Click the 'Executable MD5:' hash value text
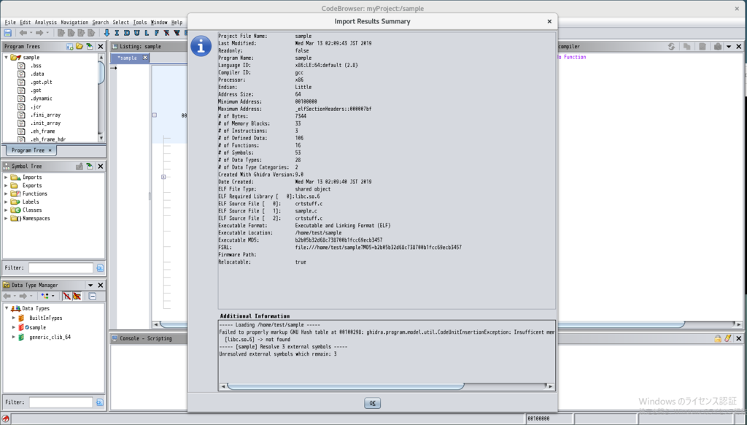The width and height of the screenshot is (747, 425). coord(338,240)
